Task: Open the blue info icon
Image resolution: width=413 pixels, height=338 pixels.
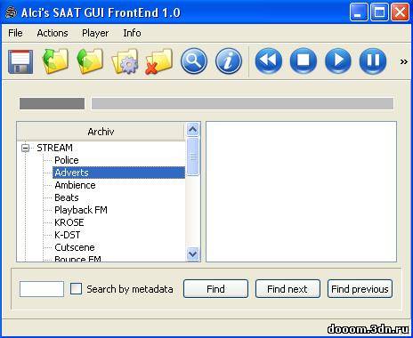Action: click(x=229, y=61)
